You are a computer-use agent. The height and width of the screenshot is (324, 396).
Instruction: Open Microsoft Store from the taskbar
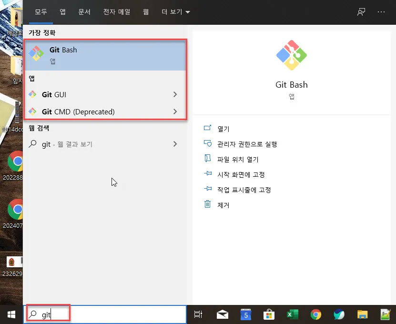coord(269,314)
